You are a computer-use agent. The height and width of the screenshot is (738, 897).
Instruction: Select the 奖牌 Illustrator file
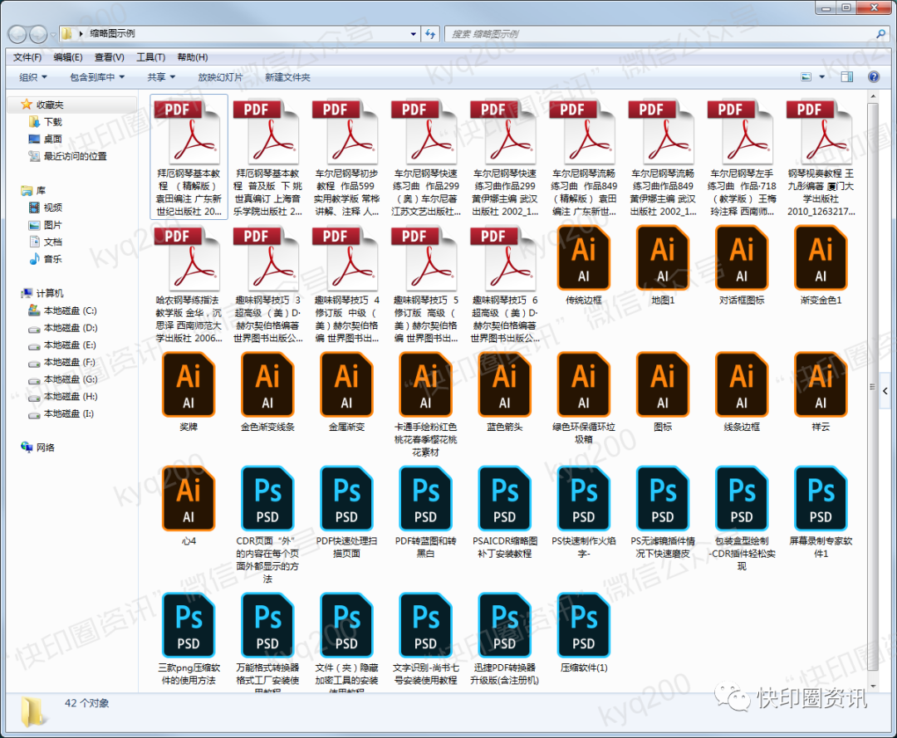(x=189, y=392)
